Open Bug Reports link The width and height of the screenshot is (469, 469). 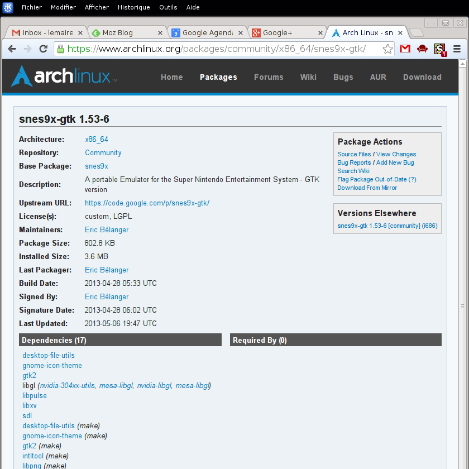pyautogui.click(x=354, y=162)
